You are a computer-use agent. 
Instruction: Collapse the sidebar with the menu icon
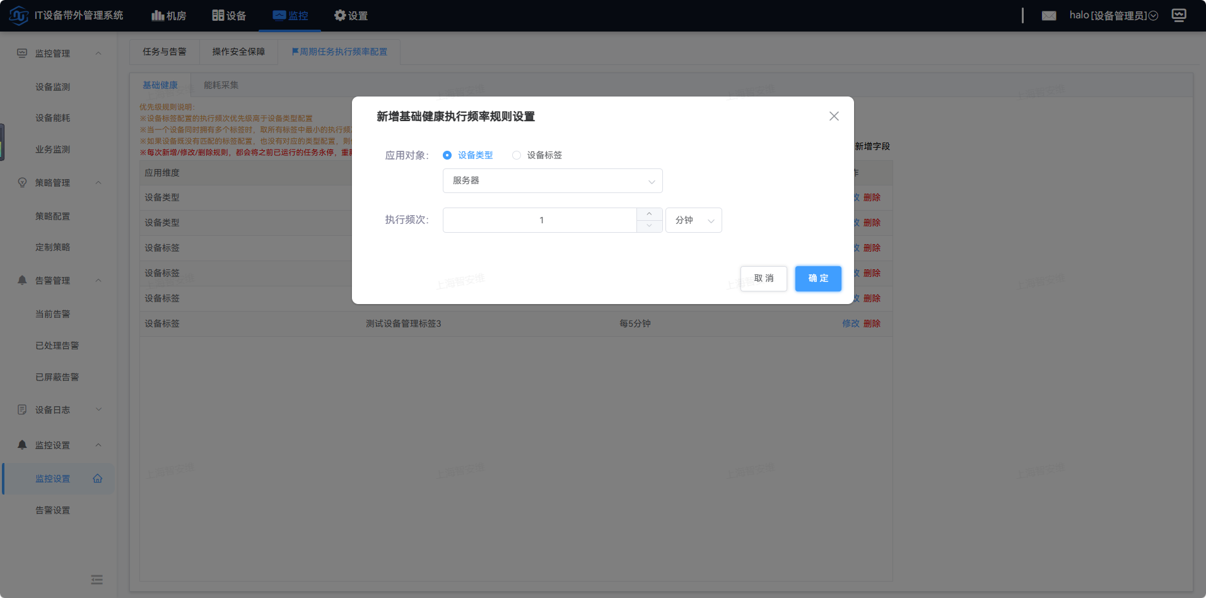[97, 580]
